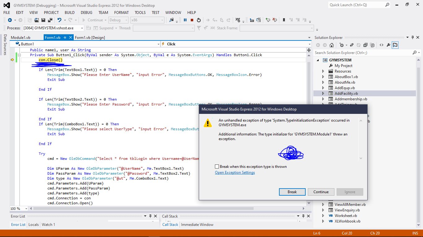Viewport: 423px width, 237px height.
Task: Enable 'Break when this exception type is thrown'
Action: click(x=217, y=167)
